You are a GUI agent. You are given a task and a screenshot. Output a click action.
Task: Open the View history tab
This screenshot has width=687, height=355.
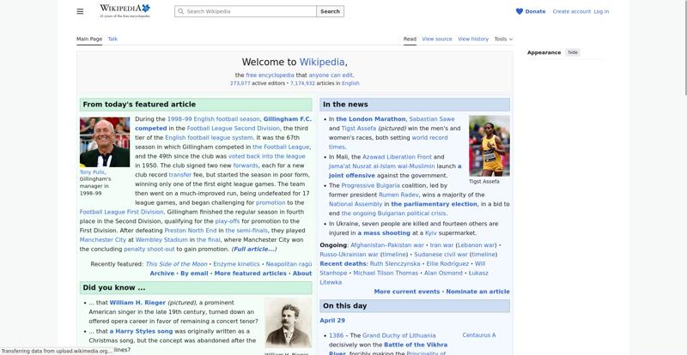tap(472, 39)
